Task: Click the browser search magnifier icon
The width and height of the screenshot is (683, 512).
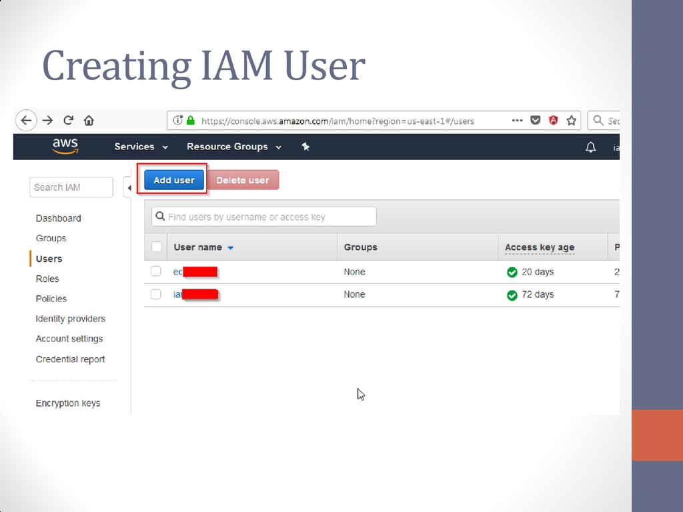Action: pyautogui.click(x=598, y=120)
